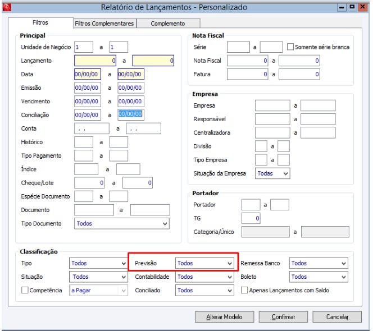
Task: Click the starting Lançamento number field
Action: tap(95, 61)
